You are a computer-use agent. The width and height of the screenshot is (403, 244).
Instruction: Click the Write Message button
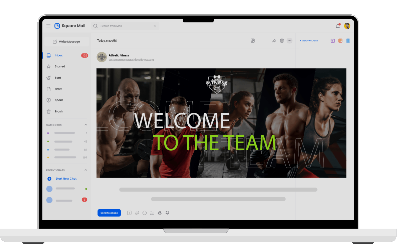(x=66, y=42)
